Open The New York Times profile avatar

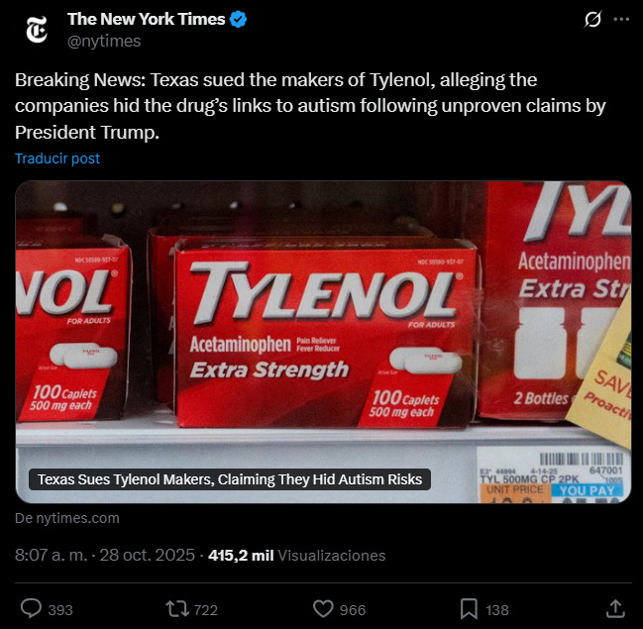coord(37,30)
